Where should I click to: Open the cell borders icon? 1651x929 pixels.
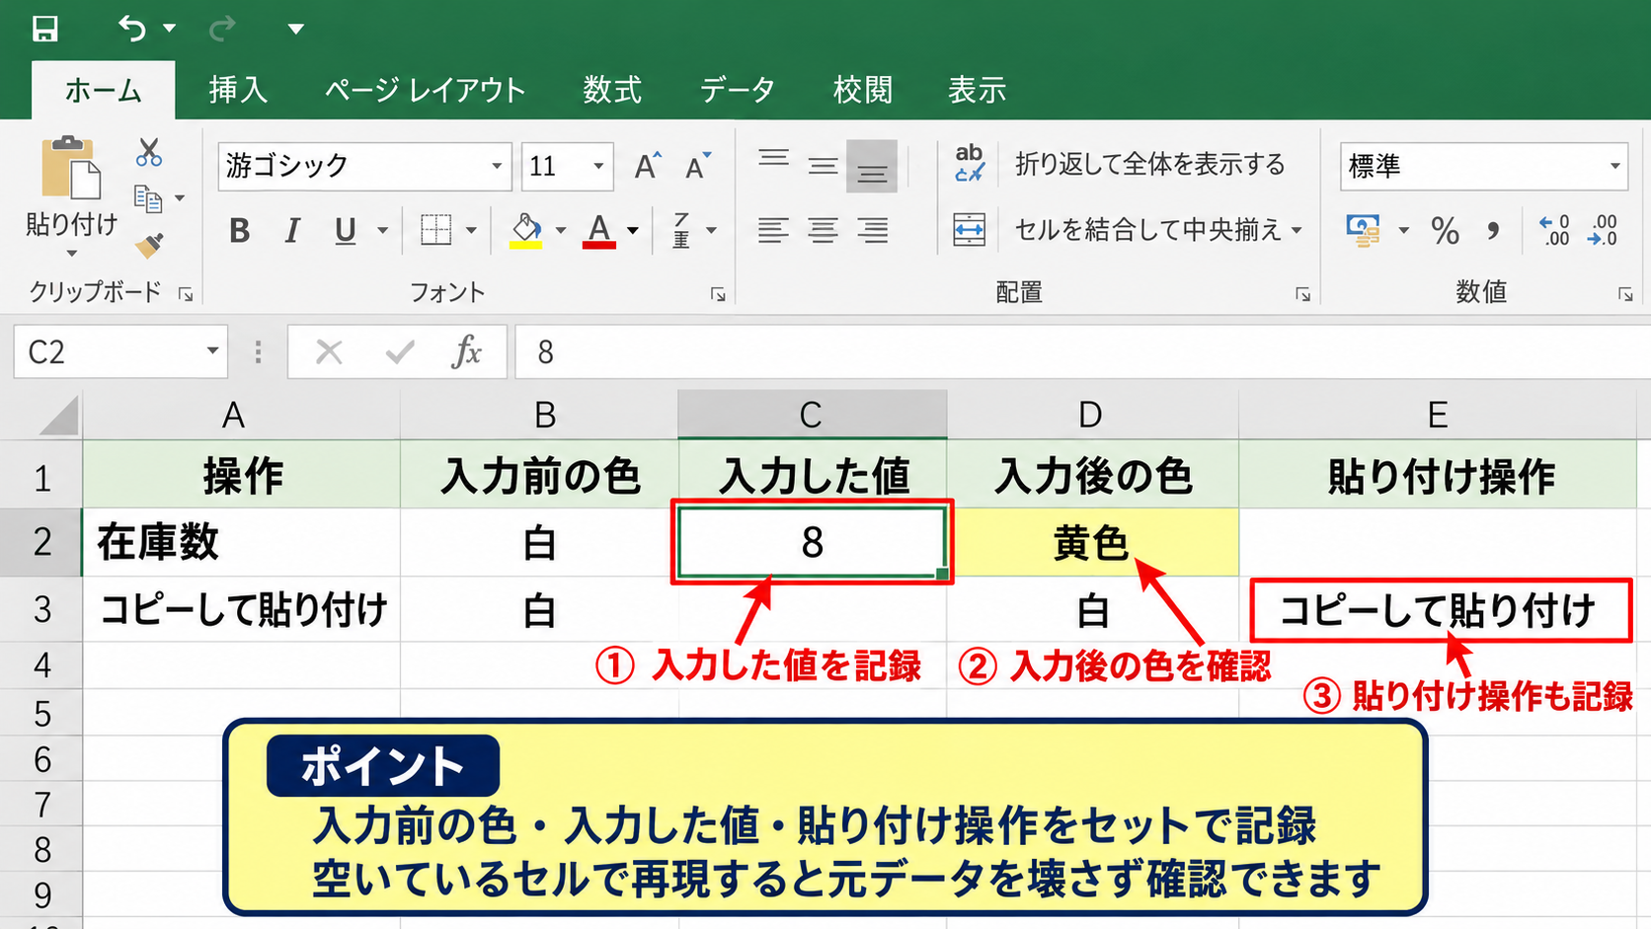[x=435, y=230]
